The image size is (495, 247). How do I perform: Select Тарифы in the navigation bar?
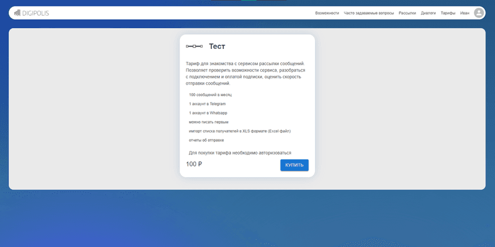click(448, 13)
